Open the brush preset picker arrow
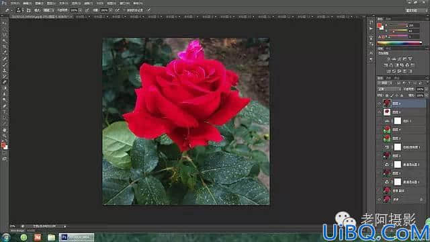Viewport: 430px width, 242px height. tap(22, 11)
